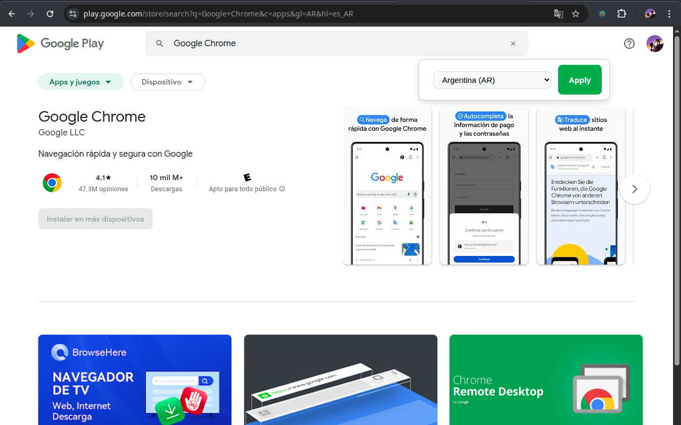Reload the page
Image resolution: width=681 pixels, height=425 pixels.
(x=50, y=14)
